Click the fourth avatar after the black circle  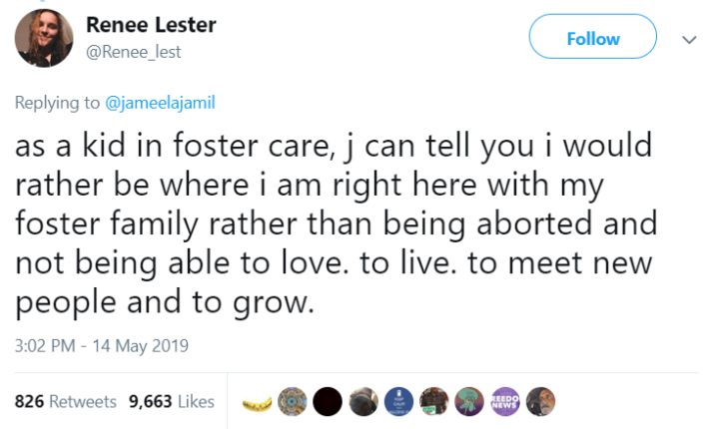470,401
